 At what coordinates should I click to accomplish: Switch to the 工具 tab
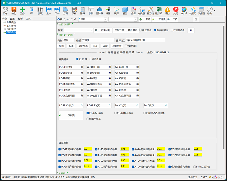tap(28, 19)
